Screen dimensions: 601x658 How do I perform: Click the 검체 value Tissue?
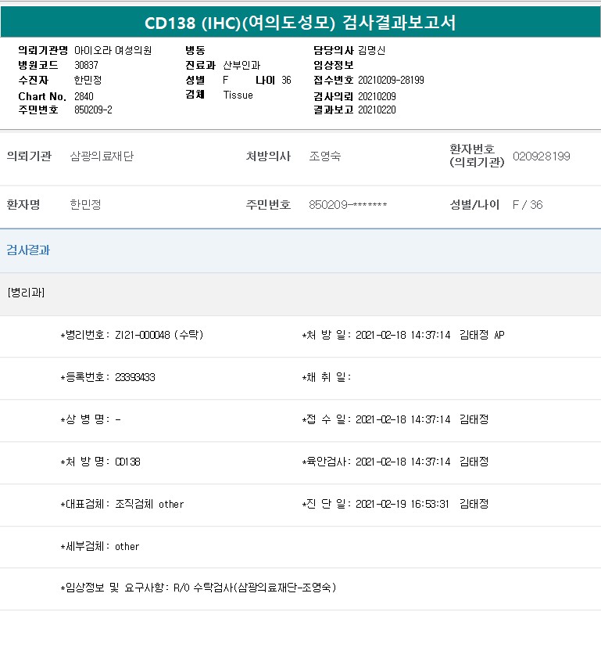tap(238, 95)
